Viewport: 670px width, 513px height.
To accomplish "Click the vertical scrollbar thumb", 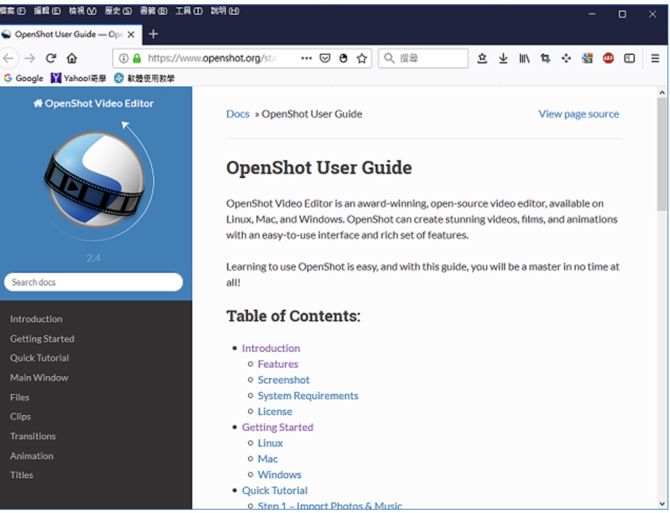I will pos(662,154).
